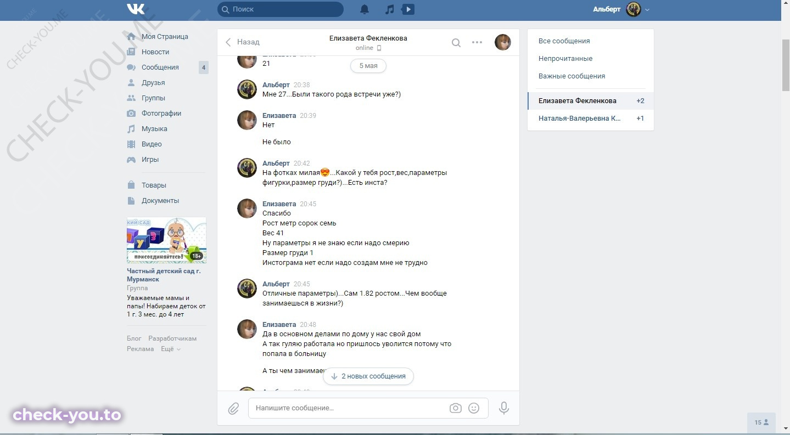The height and width of the screenshot is (435, 790).
Task: Expand the Альберт account dropdown arrow
Action: 647,10
